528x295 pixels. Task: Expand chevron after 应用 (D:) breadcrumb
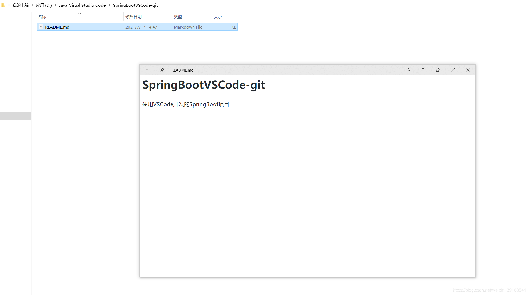56,5
